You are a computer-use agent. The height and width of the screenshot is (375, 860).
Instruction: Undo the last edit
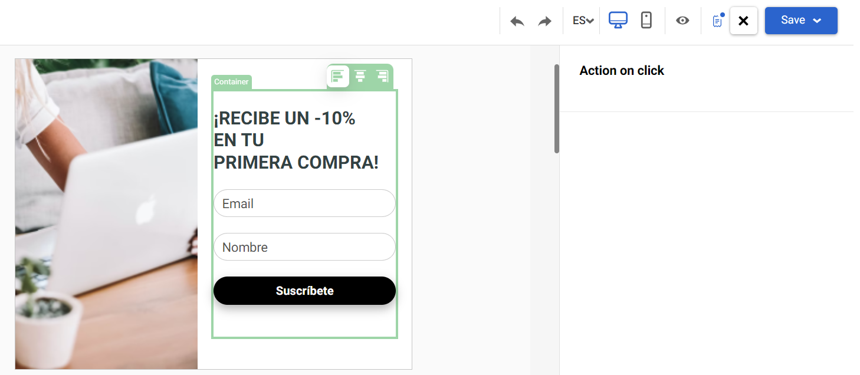(517, 21)
